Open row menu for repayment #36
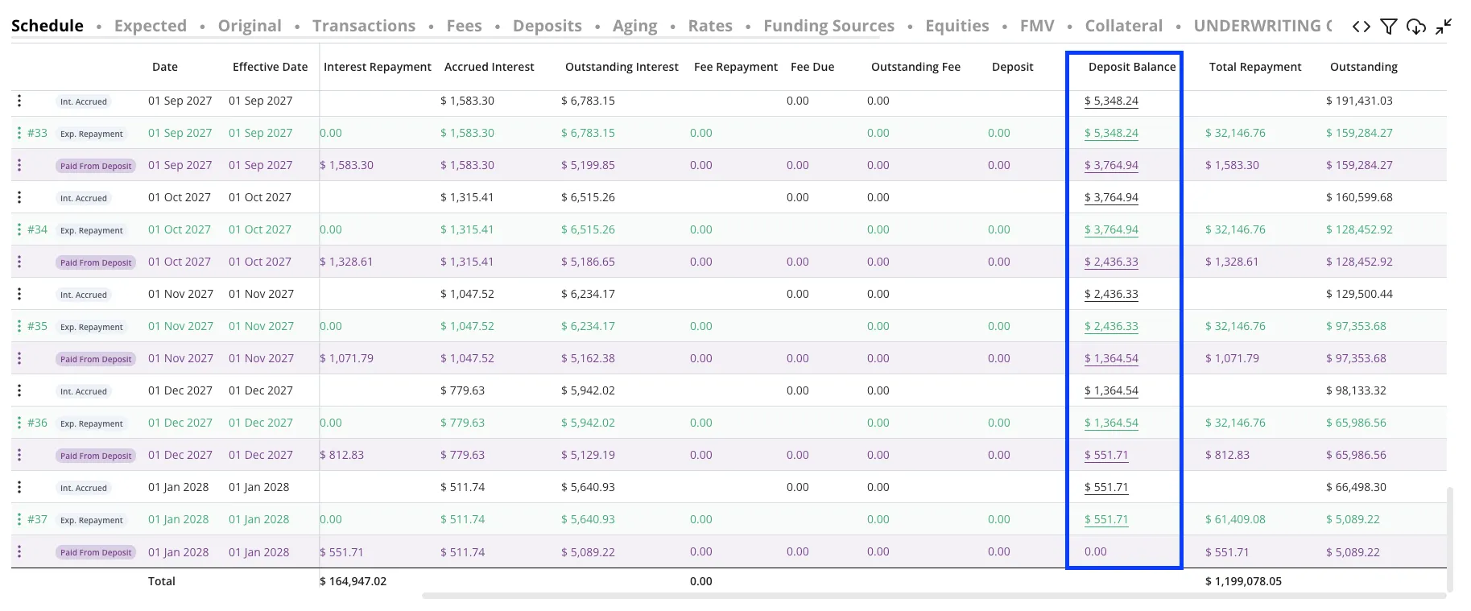Viewport: 1471px width, 611px height. point(19,423)
